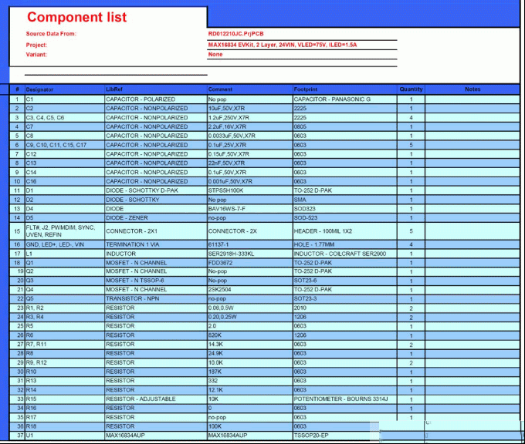Select footprint 'SOD-523'
Viewport: 525px width, 444px height.
345,218
